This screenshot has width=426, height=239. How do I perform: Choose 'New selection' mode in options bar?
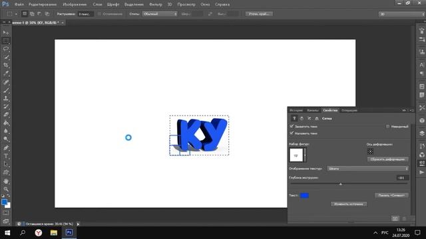25,14
